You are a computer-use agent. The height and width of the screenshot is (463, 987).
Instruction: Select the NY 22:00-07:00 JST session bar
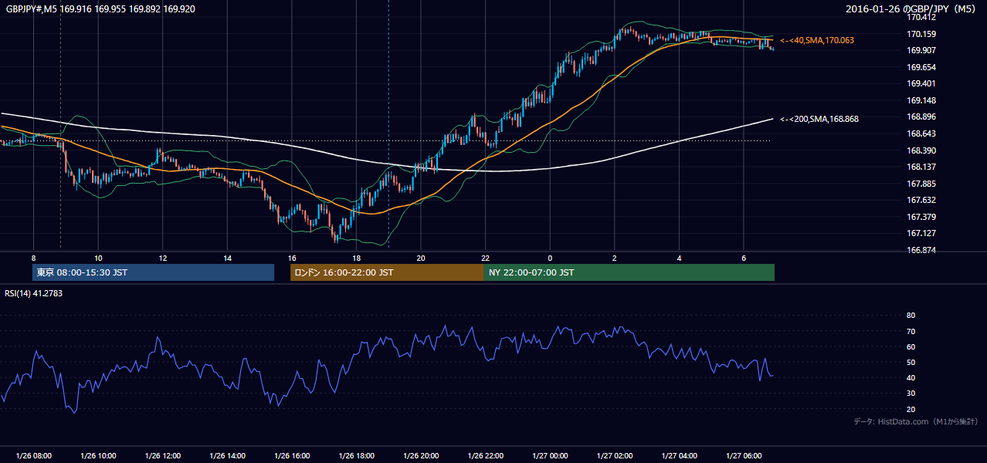pyautogui.click(x=629, y=272)
